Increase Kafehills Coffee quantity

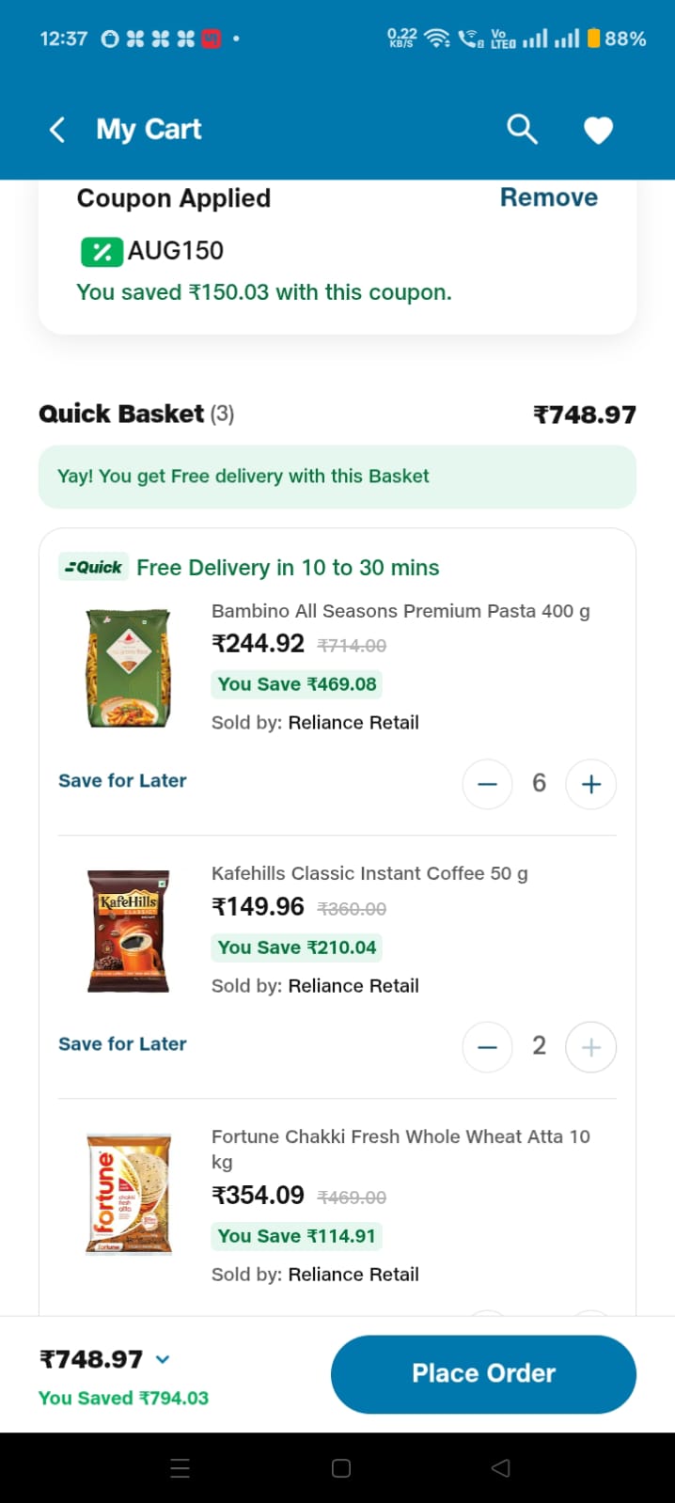coord(591,1047)
